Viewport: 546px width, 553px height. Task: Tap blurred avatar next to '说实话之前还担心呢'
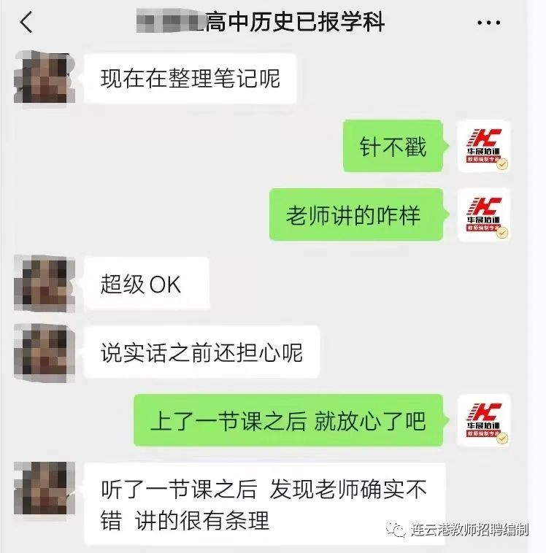pos(45,352)
